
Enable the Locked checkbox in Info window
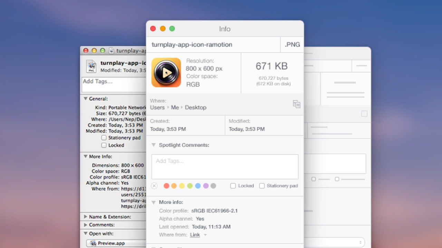coord(233,186)
